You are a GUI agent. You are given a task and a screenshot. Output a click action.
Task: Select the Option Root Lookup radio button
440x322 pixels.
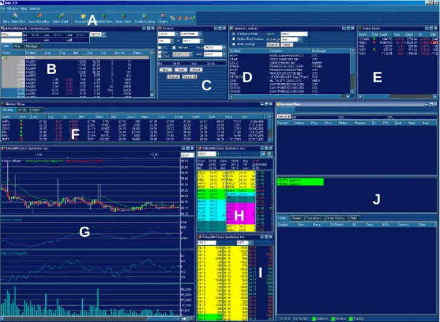[x=233, y=39]
